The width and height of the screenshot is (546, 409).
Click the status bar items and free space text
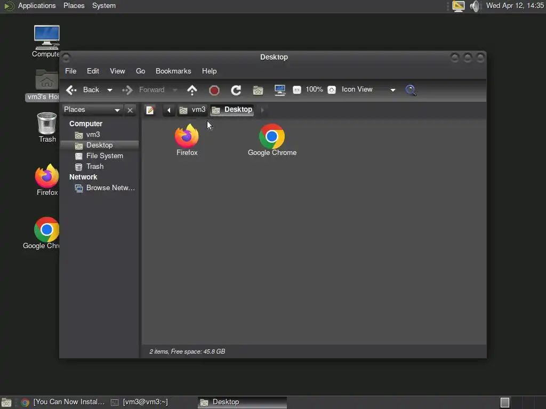[x=187, y=351]
